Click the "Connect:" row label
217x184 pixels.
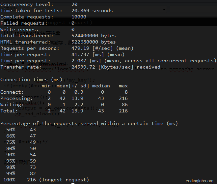(12, 92)
